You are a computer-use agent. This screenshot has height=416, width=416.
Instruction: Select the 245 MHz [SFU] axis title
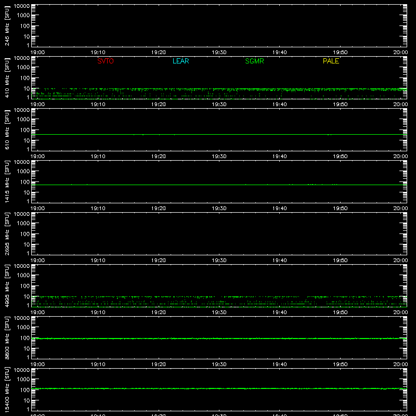[x=7, y=25]
